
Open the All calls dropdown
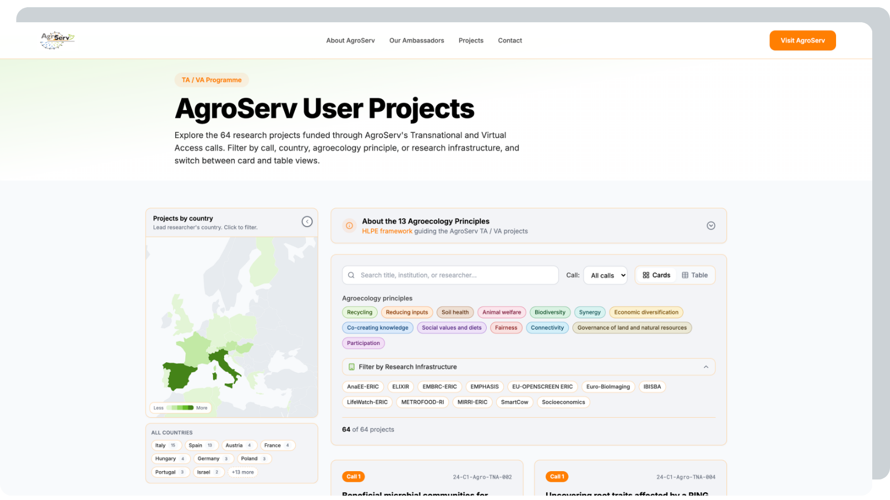pos(605,275)
